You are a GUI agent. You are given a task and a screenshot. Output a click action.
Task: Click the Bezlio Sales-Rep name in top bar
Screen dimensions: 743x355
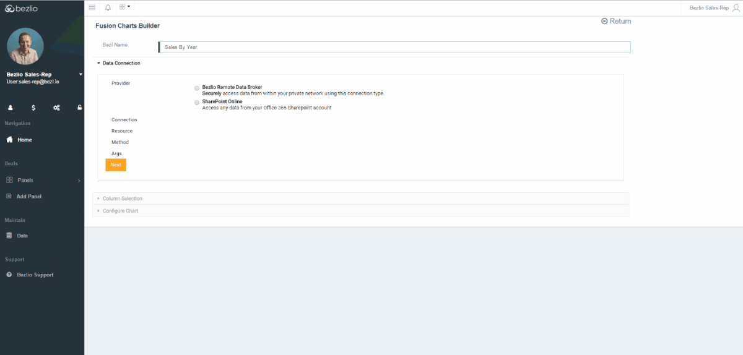709,7
